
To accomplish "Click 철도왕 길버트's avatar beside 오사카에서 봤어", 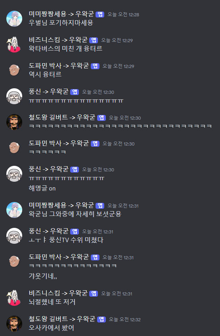I will click(x=14, y=324).
